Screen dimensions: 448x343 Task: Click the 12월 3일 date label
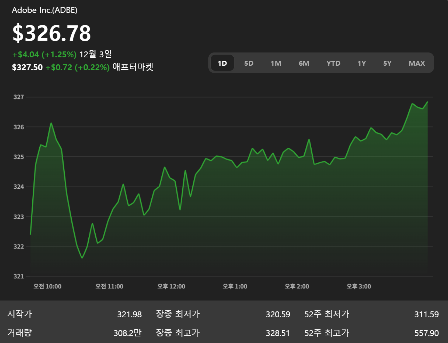(96, 54)
